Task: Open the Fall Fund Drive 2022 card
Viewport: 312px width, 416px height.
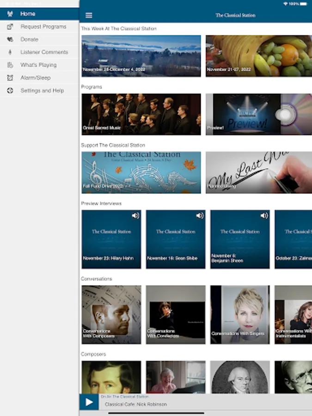Action: (x=141, y=172)
